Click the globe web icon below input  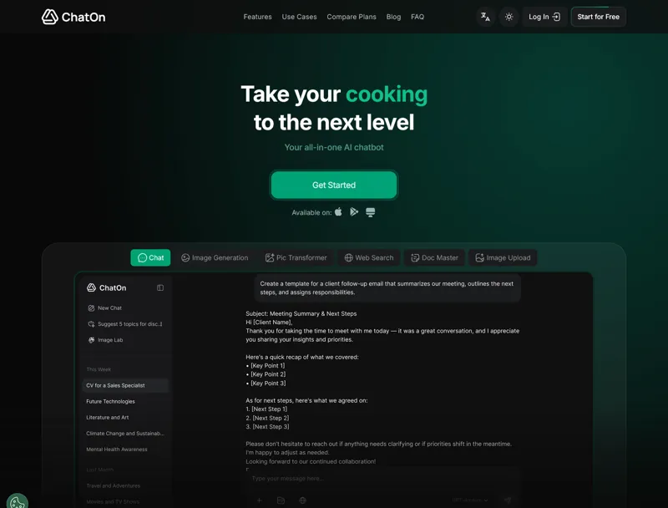click(x=302, y=500)
